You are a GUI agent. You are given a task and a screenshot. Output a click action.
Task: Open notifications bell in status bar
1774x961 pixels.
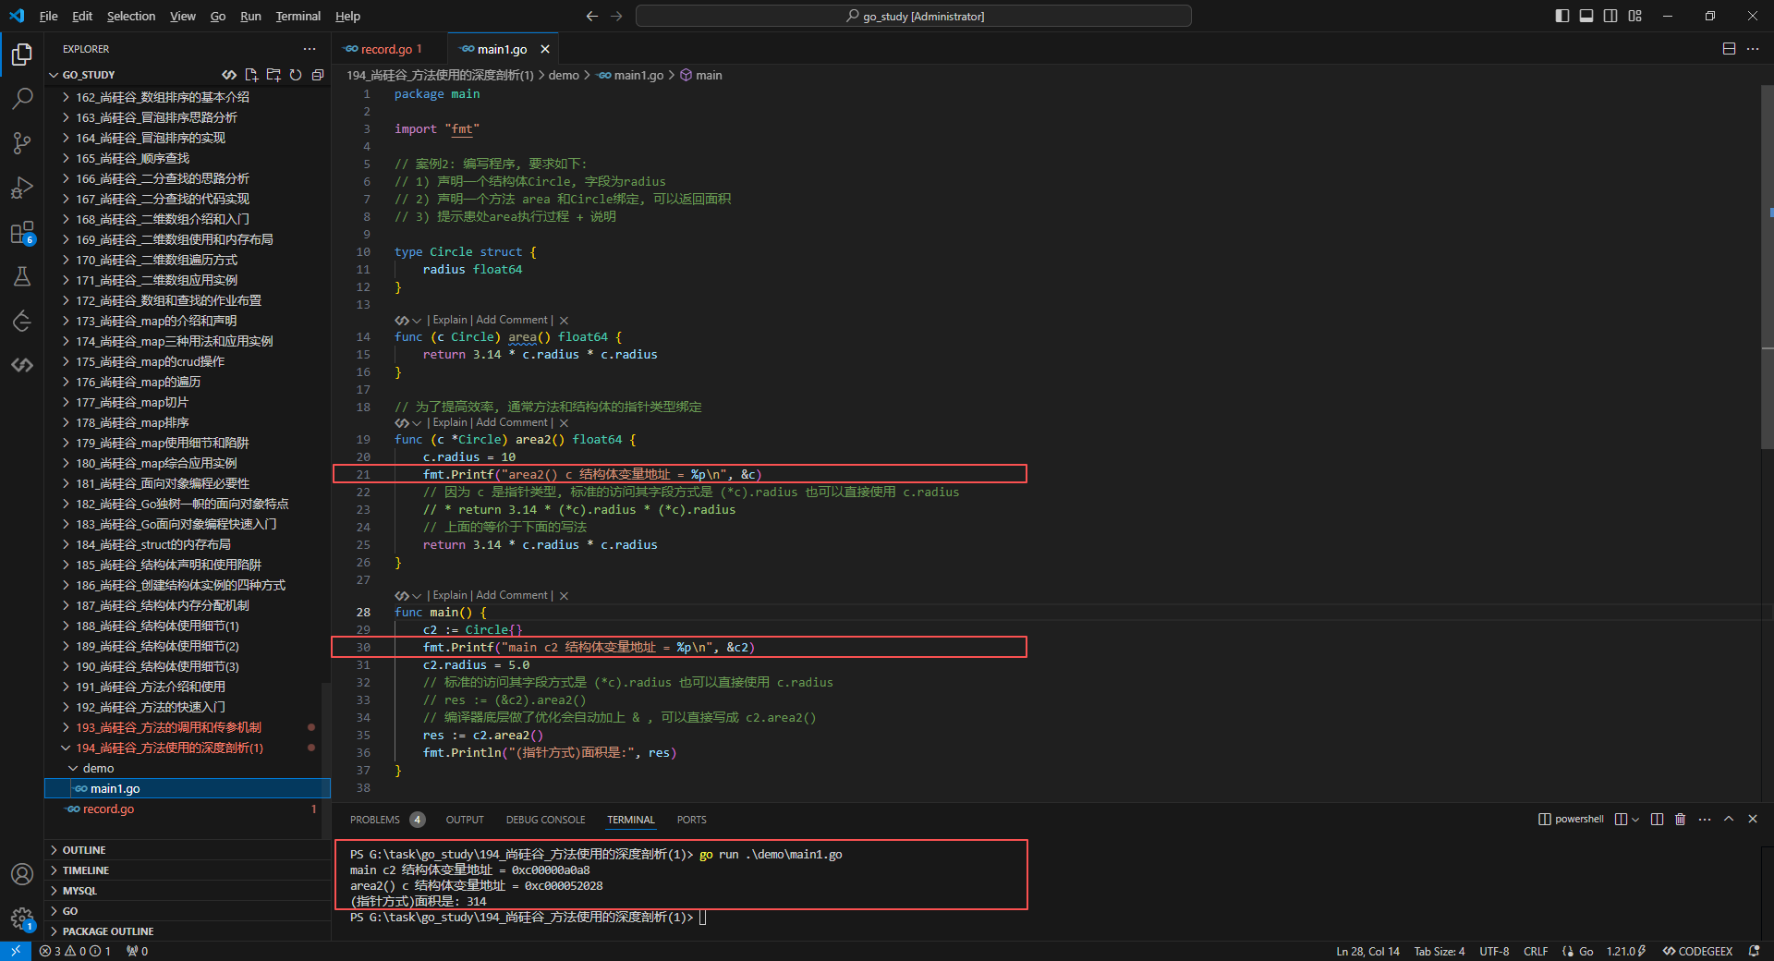coord(1755,951)
